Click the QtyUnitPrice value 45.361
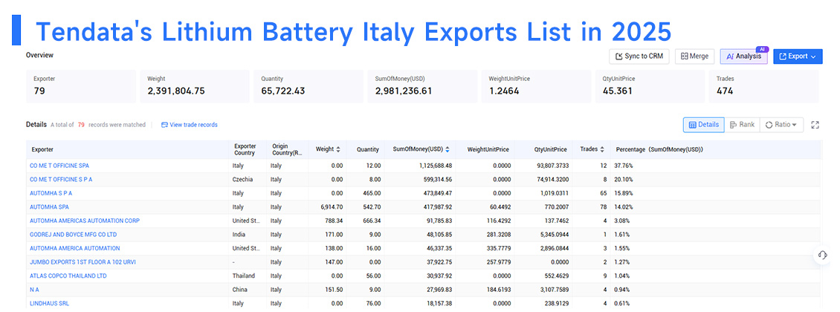This screenshot has height=312, width=840. click(x=617, y=91)
